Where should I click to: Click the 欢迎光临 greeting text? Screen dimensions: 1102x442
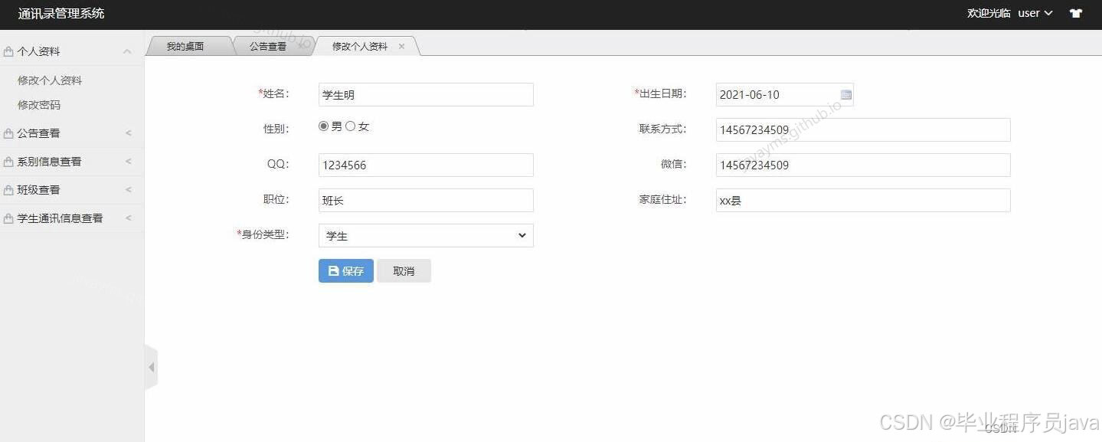click(x=989, y=13)
